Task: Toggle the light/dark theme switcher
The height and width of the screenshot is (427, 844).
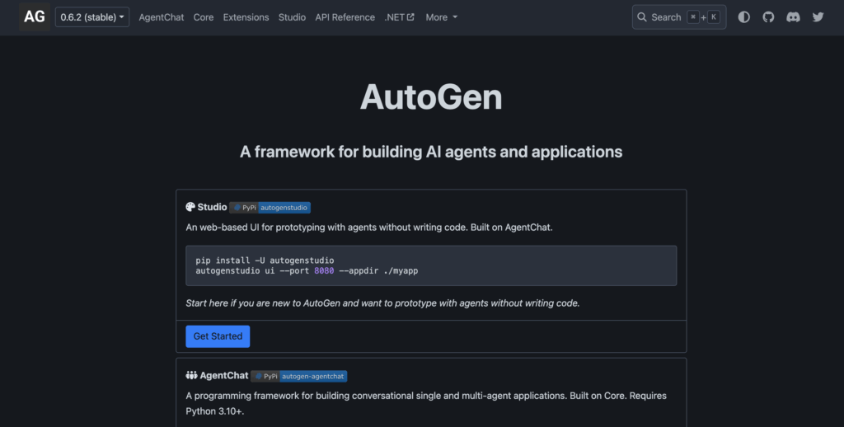Action: pos(744,17)
